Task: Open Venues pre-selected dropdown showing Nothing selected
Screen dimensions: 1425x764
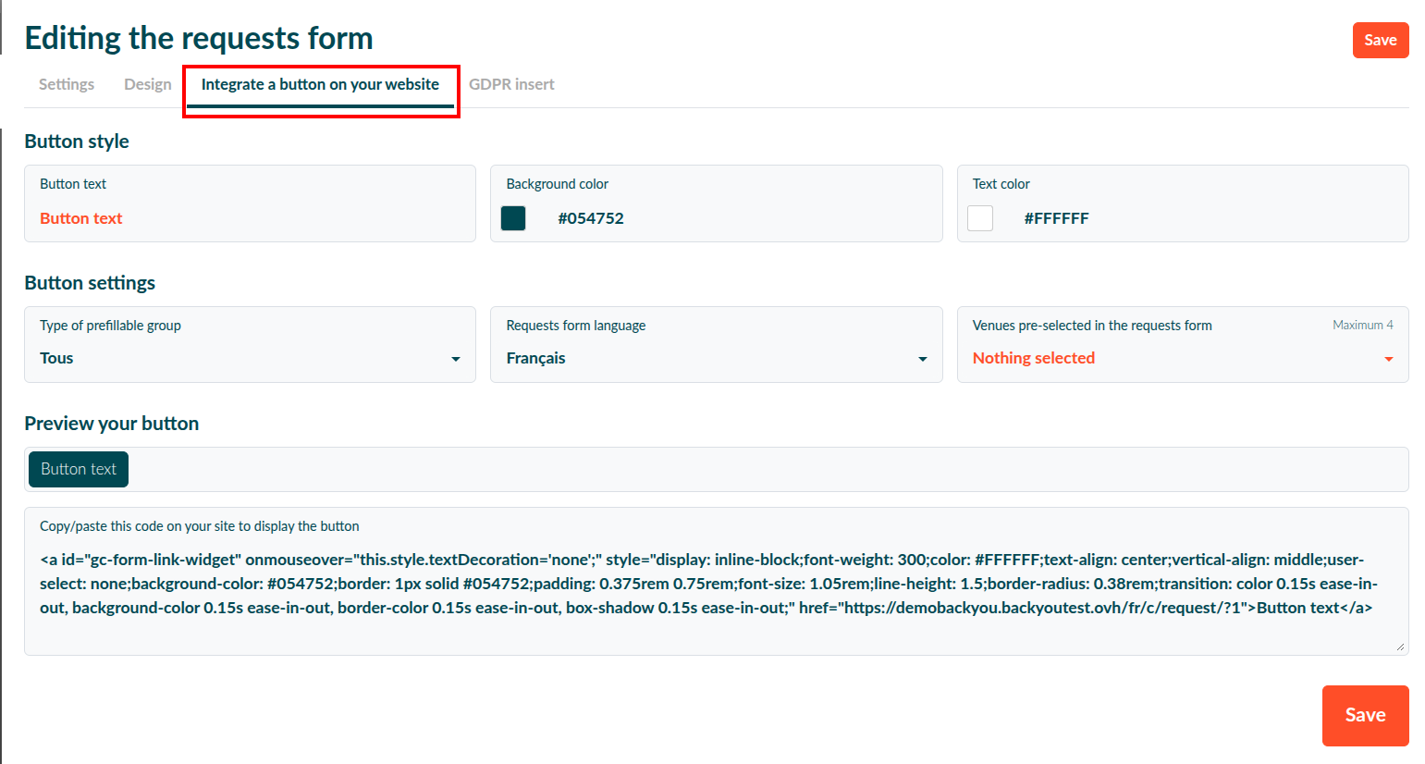Action: pos(1183,344)
